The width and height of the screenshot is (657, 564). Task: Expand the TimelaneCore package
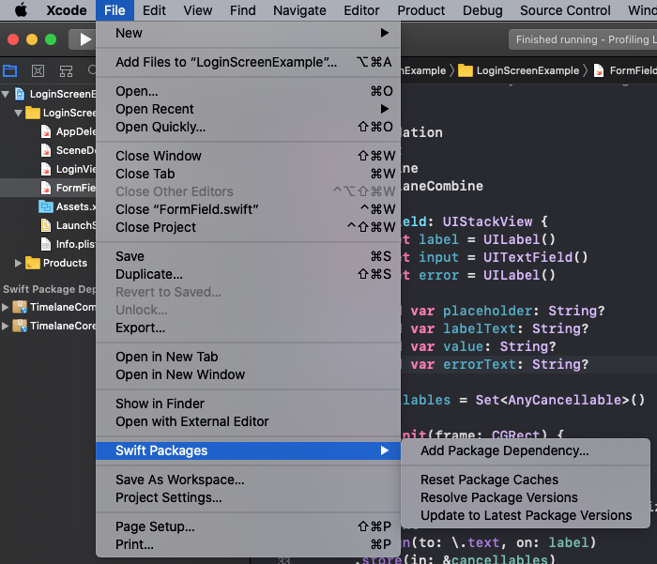[5, 326]
